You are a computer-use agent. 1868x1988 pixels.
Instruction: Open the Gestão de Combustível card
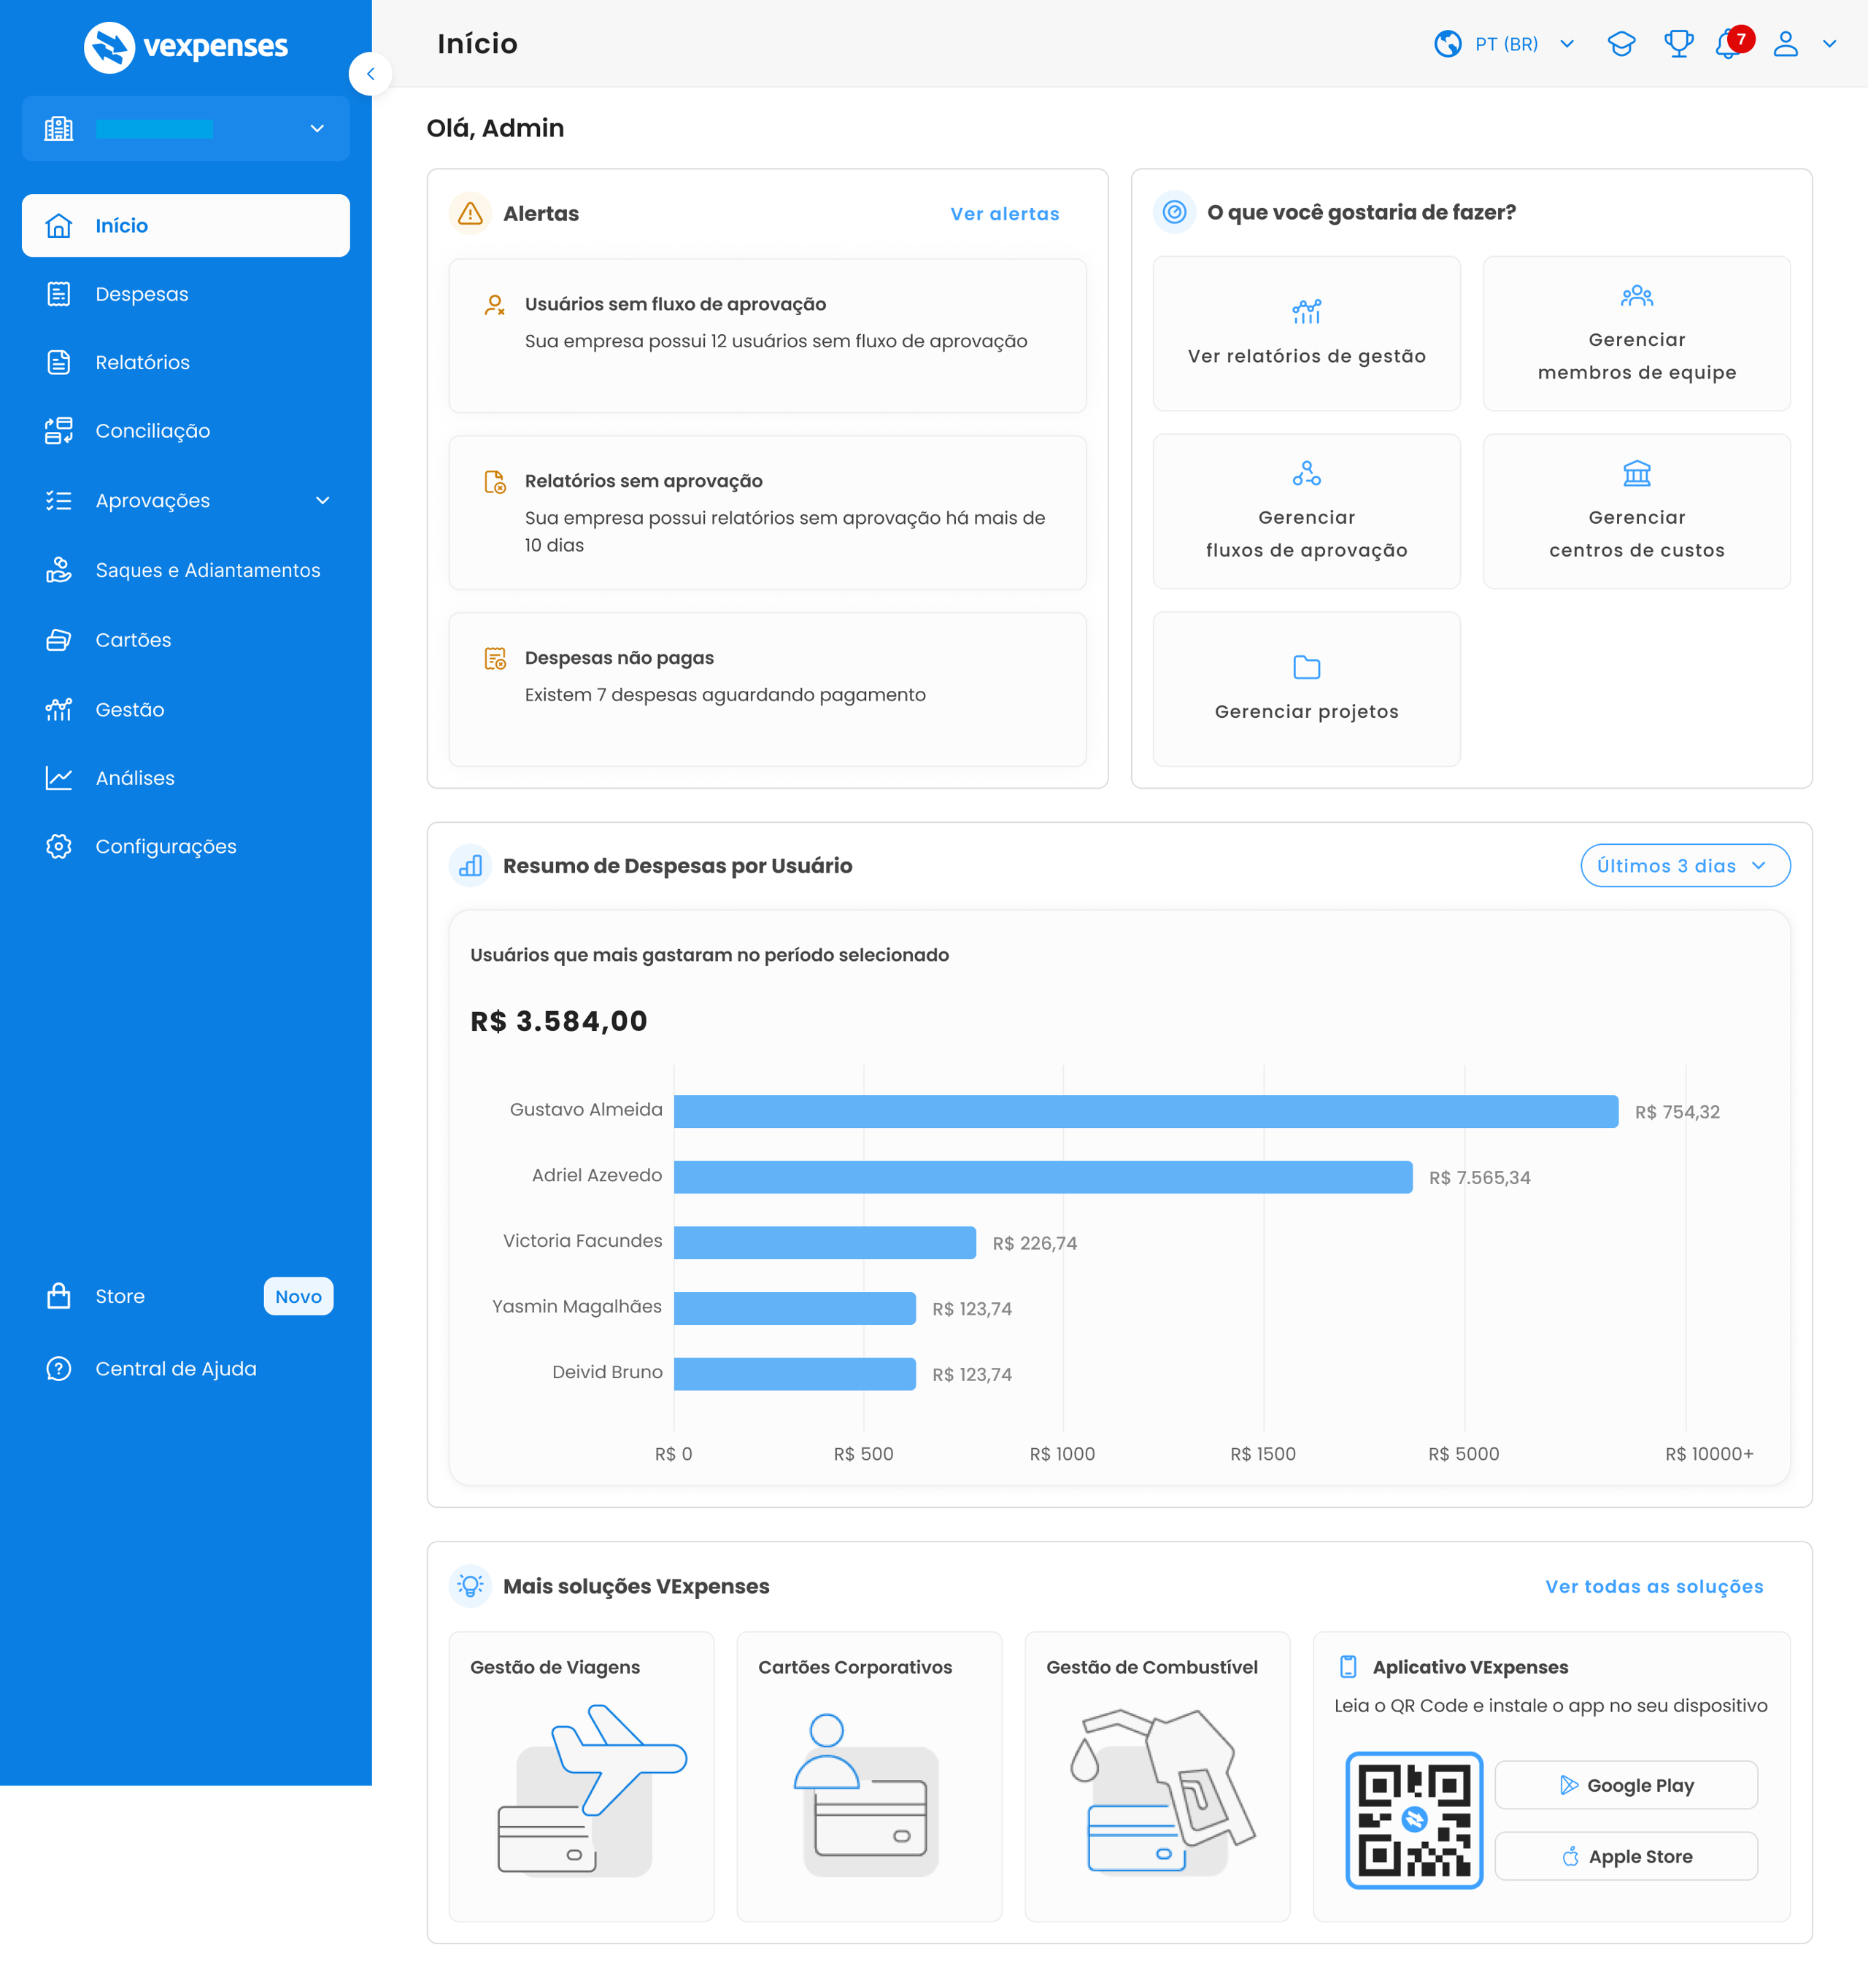pos(1157,1777)
